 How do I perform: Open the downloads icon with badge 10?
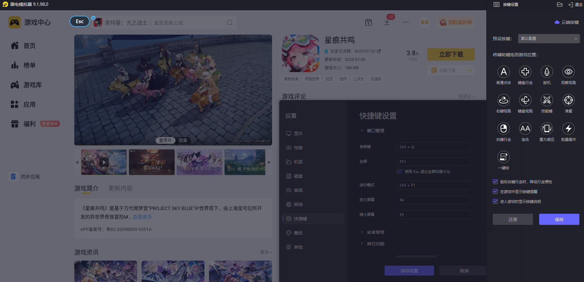coord(387,22)
